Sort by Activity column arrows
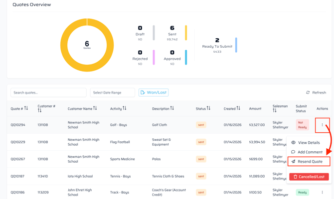334x199 pixels. point(125,108)
